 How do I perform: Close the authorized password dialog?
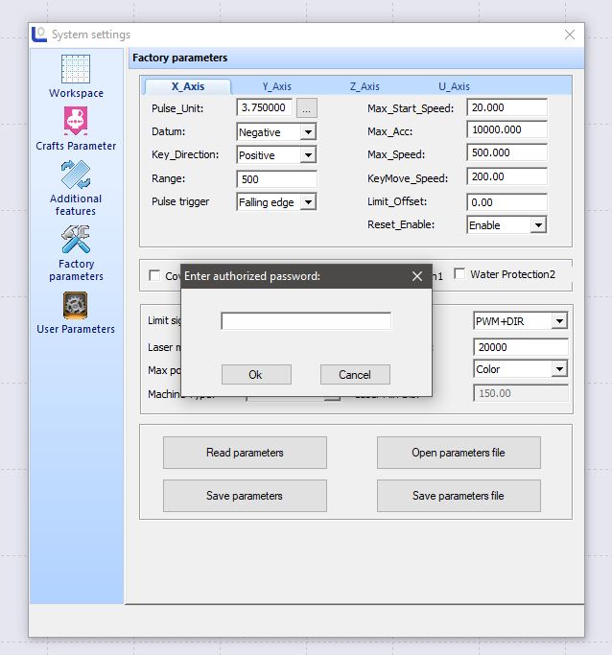coord(416,276)
